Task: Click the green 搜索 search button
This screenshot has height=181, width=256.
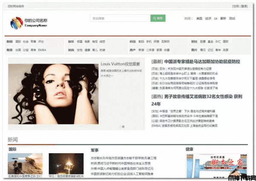Action: (x=158, y=18)
